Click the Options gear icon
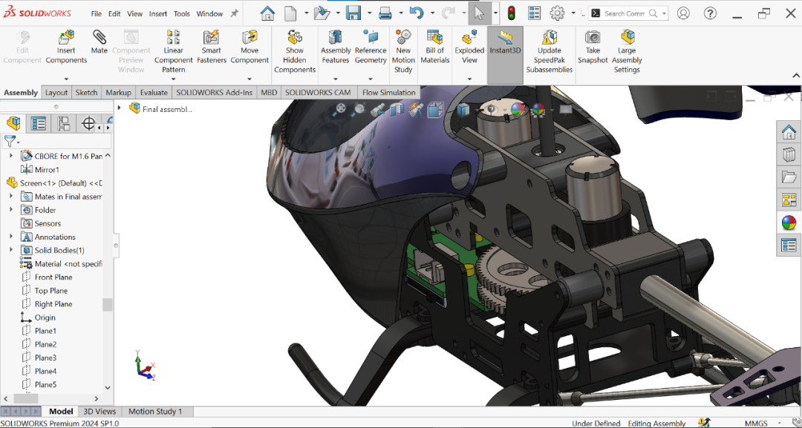Screen dimensions: 802x428 point(557,13)
